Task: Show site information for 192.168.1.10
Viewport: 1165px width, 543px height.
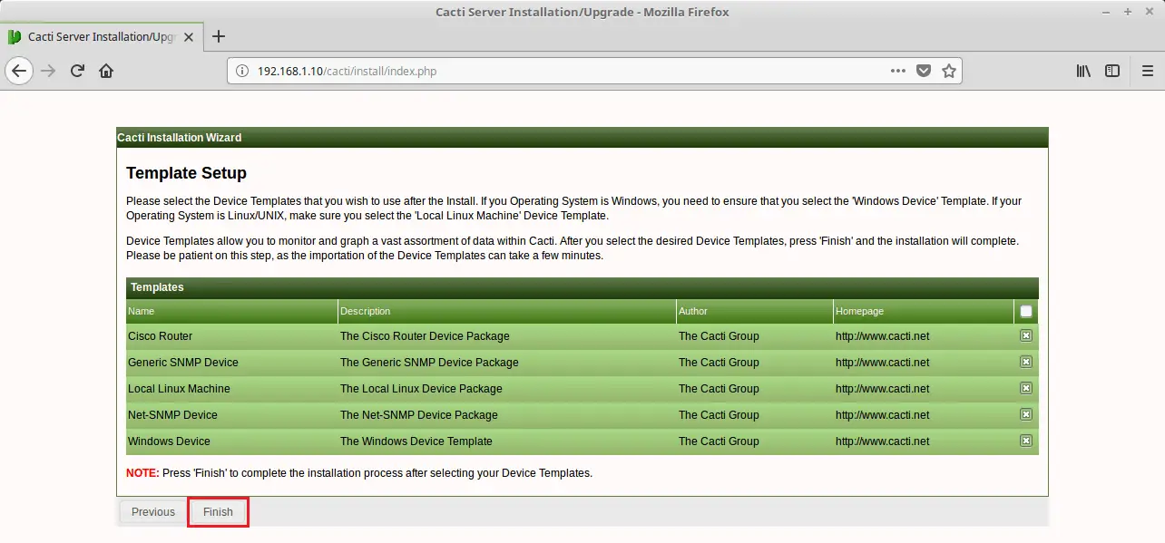Action: coord(241,71)
